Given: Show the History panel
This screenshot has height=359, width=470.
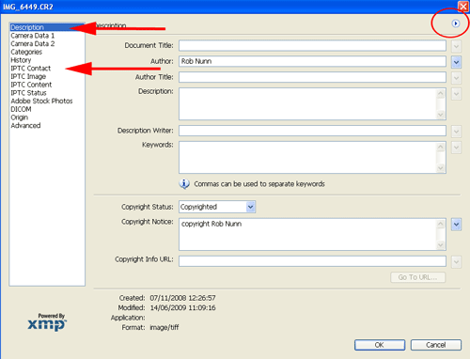Looking at the screenshot, I should [21, 60].
